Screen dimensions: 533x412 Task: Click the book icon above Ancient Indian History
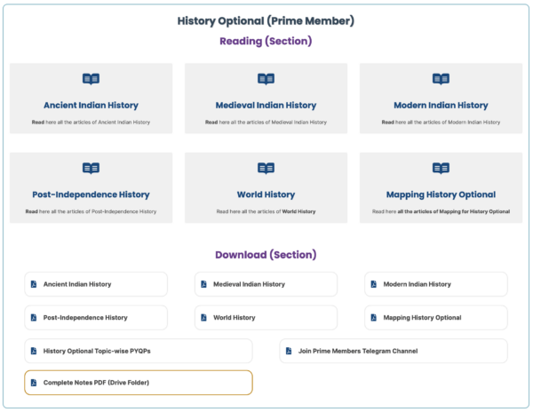point(91,79)
